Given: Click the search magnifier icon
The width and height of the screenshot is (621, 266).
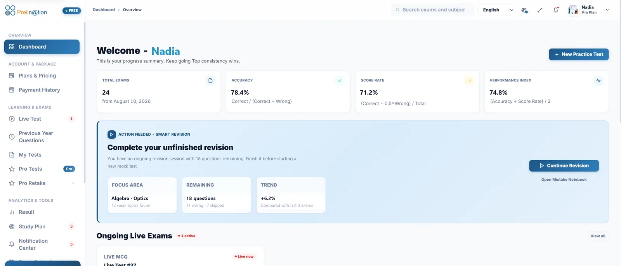Looking at the screenshot, I should pos(397,10).
